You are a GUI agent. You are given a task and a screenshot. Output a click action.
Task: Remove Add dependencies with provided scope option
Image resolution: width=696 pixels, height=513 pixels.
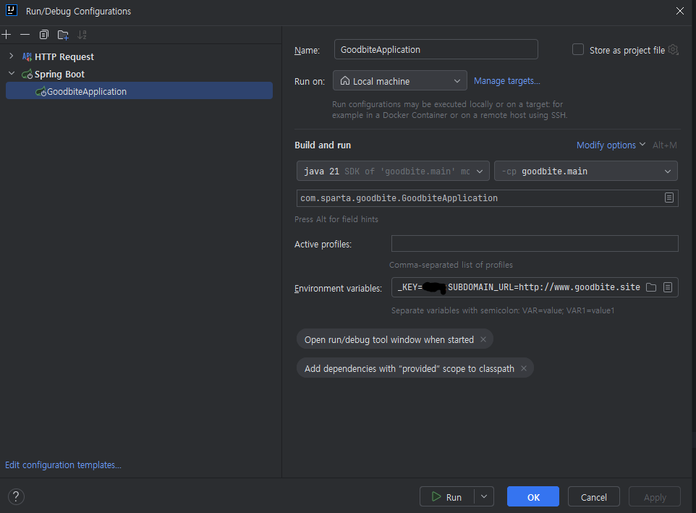tap(524, 368)
